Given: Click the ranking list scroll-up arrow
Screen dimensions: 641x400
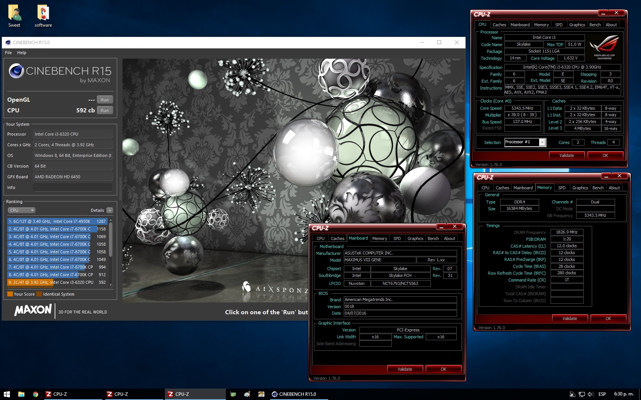Looking at the screenshot, I should tap(111, 220).
